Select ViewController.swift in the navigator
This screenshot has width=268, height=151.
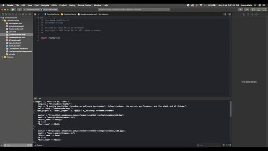(16, 29)
